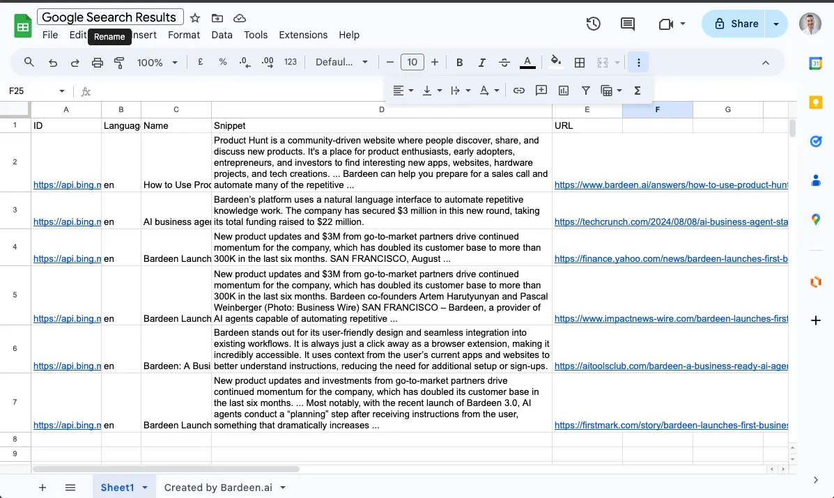Open the filter views table icon
The image size is (834, 498).
[606, 91]
